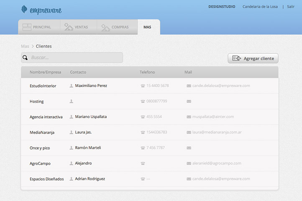Select the MAS tab
This screenshot has height=201, width=302.
[147, 27]
